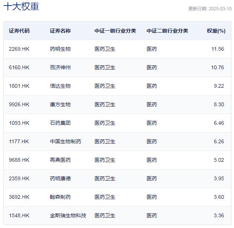This screenshot has height=228, width=234.
Task: Click the update date 2025-03-10
Action: (220, 9)
